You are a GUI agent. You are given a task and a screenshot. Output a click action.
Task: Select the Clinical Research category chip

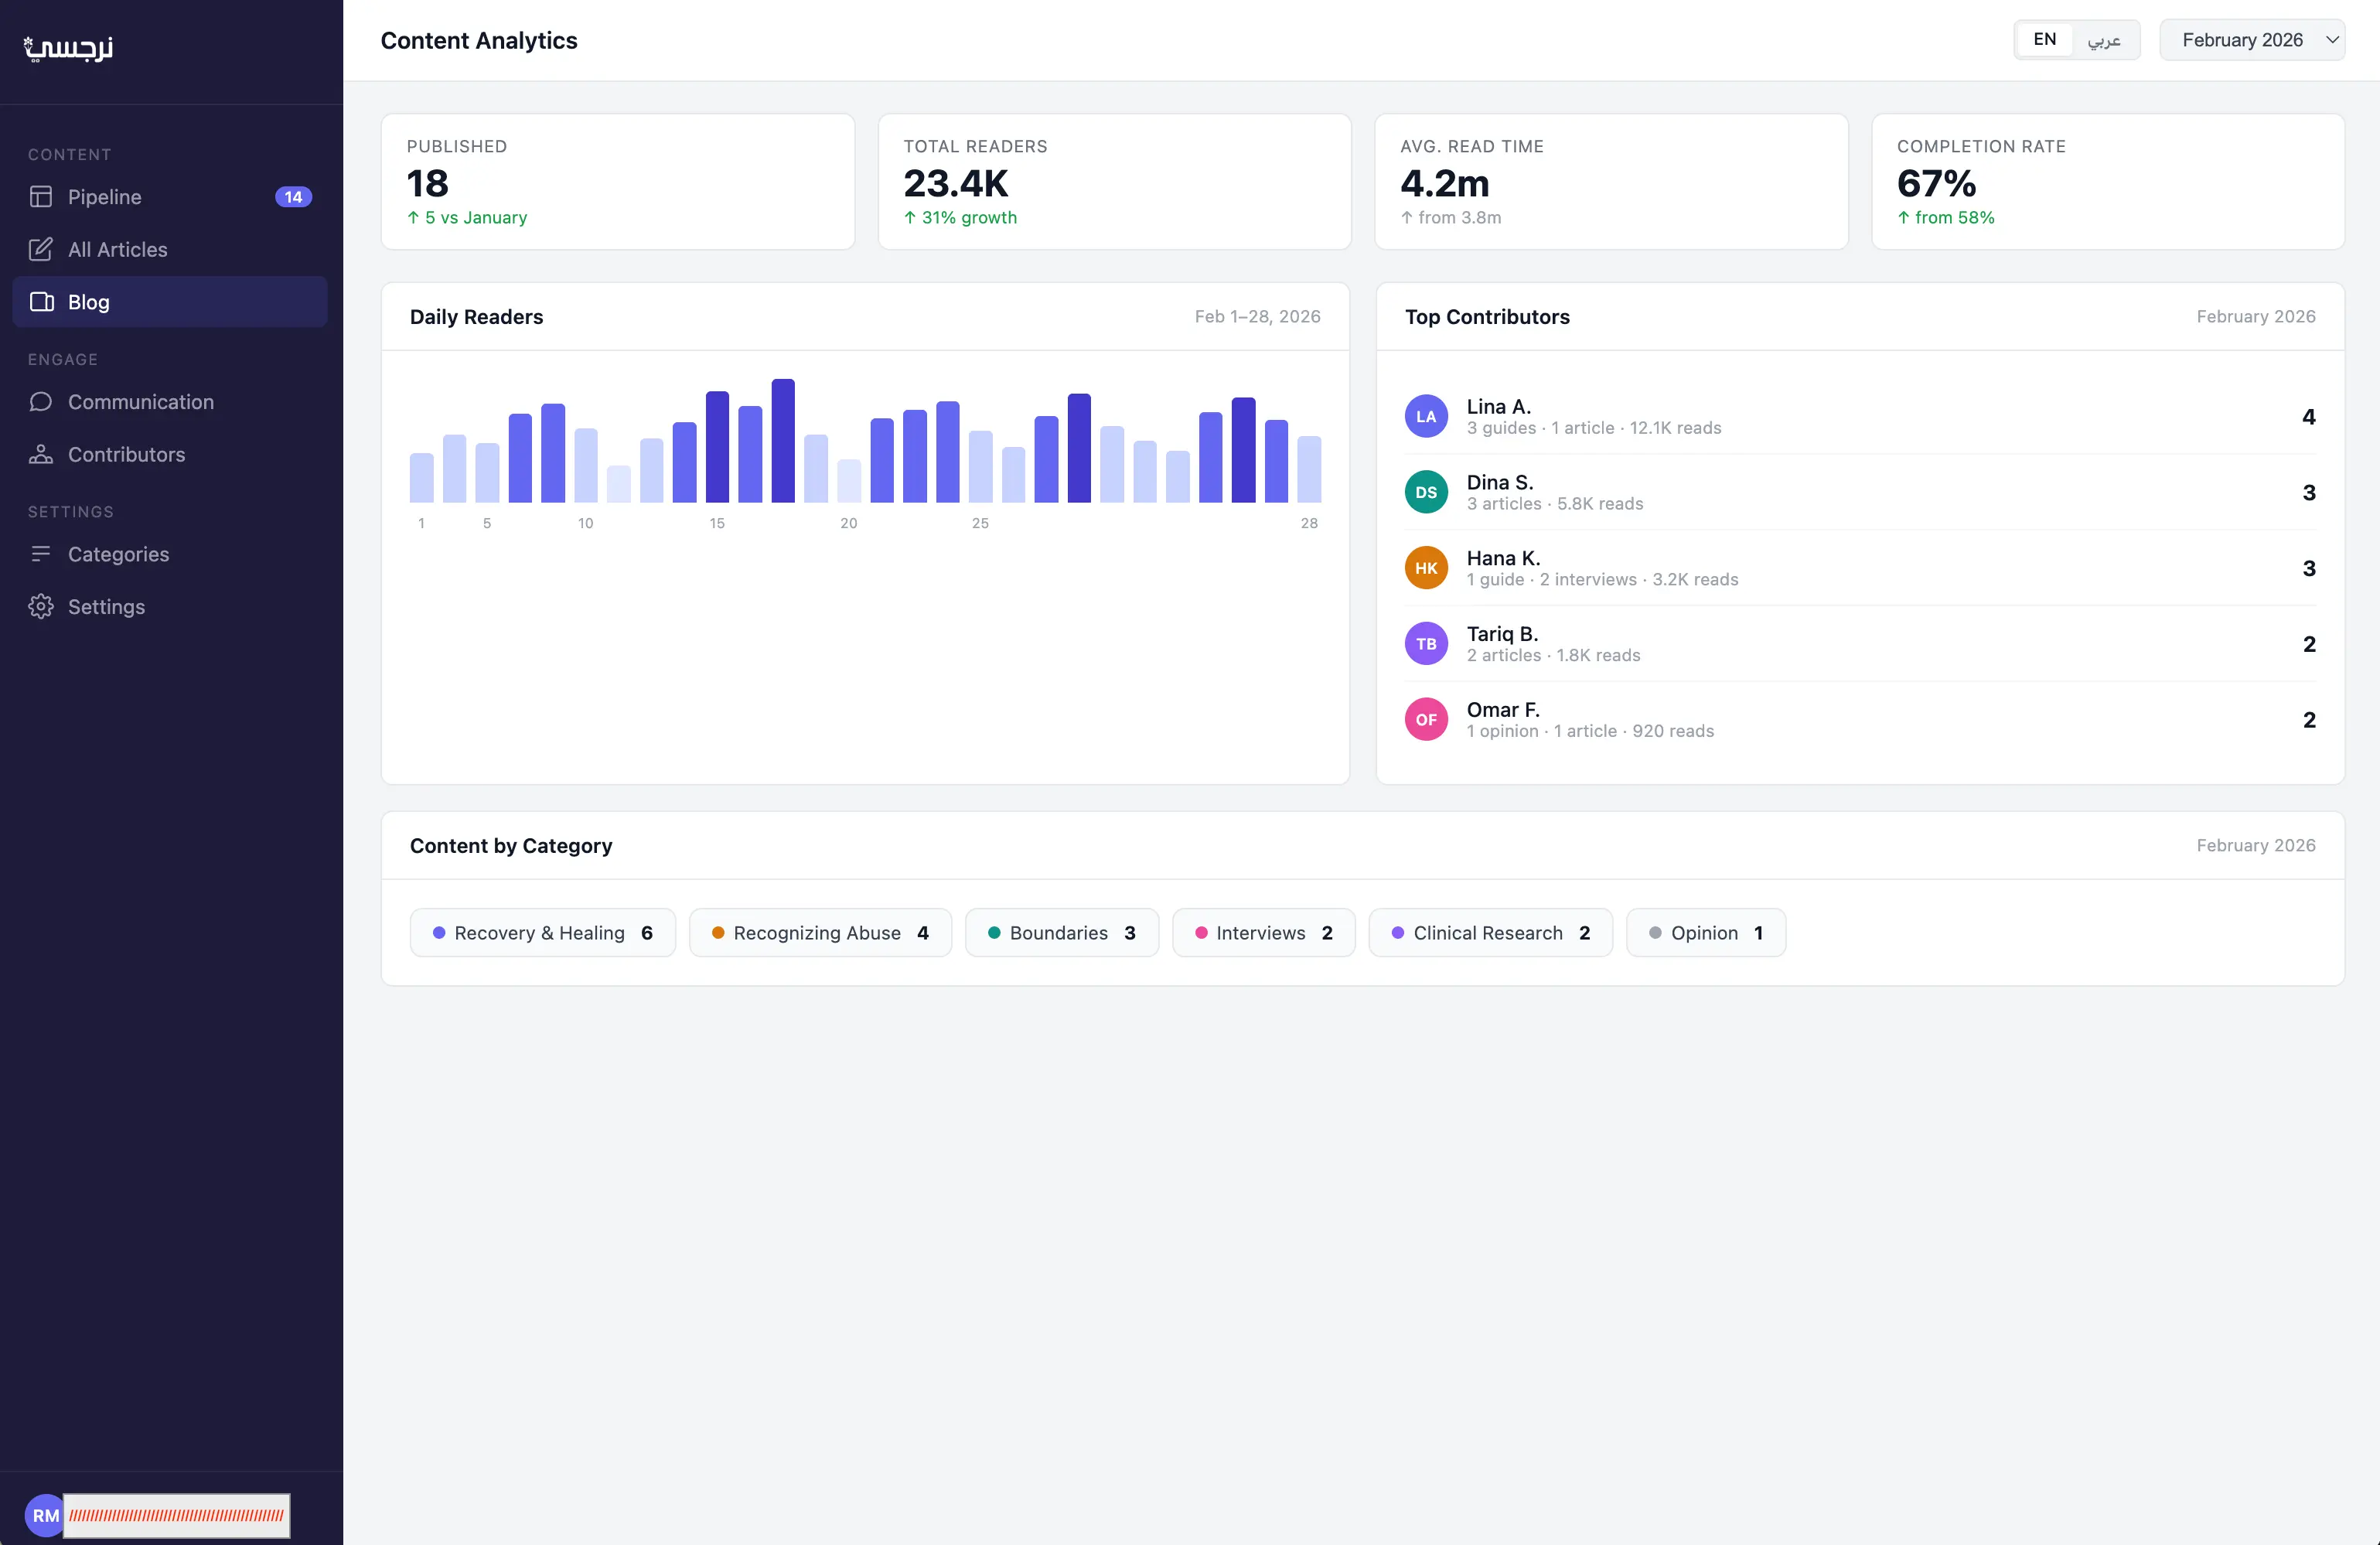pyautogui.click(x=1491, y=933)
